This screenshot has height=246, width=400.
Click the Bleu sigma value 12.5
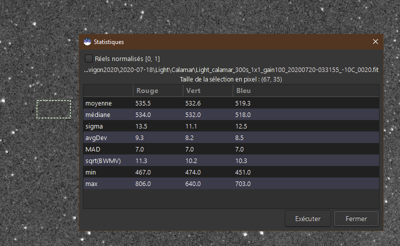[x=241, y=126]
